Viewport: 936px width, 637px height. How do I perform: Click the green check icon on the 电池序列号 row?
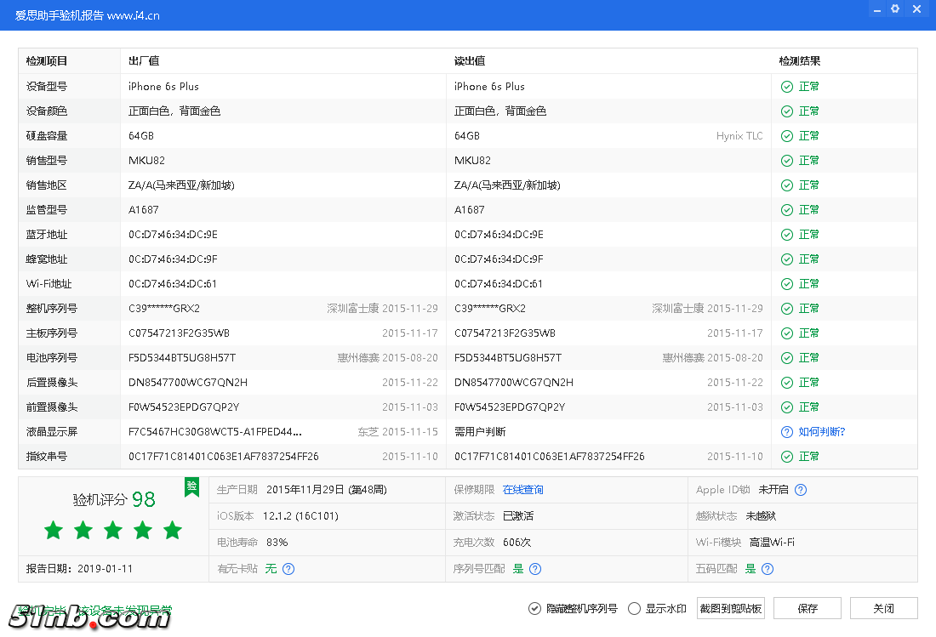point(786,357)
